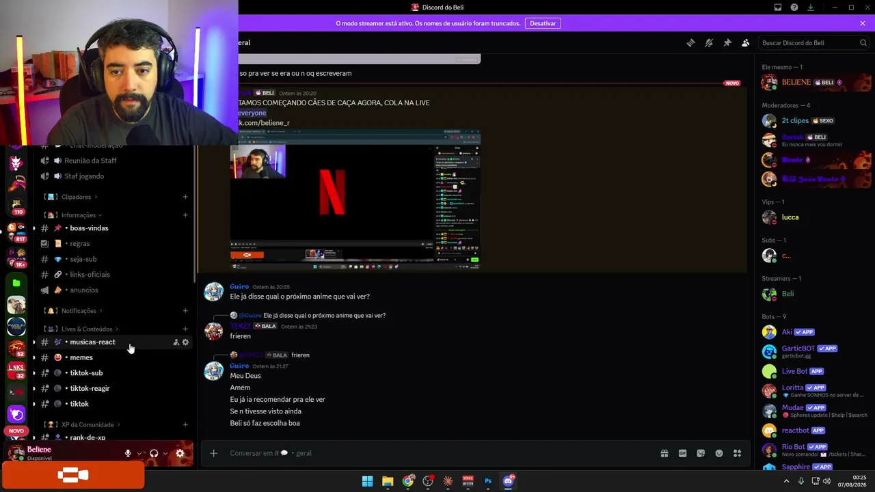Screen dimensions: 875x492
Task: Open BELIENE member profile in member list
Action: click(816, 83)
